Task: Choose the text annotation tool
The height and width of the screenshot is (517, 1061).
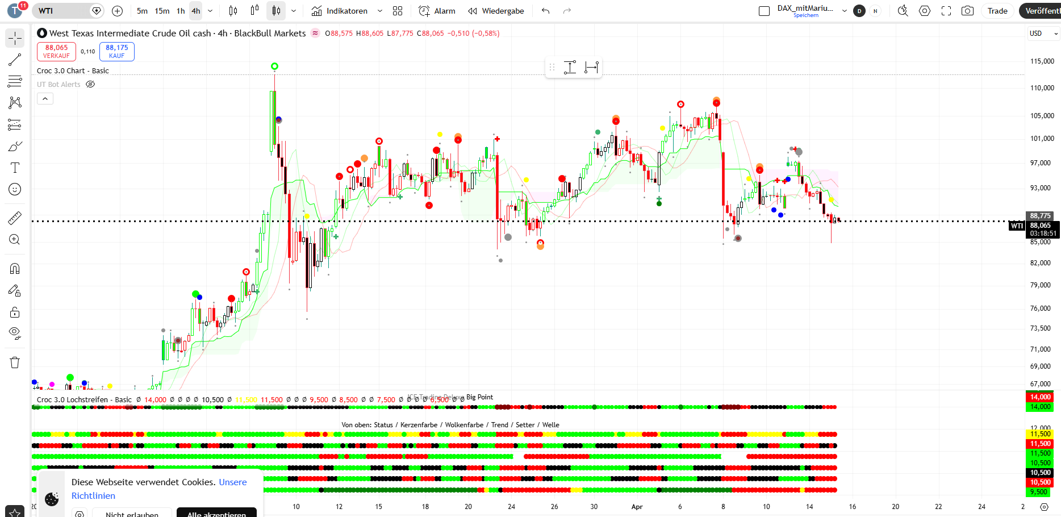Action: (x=15, y=168)
